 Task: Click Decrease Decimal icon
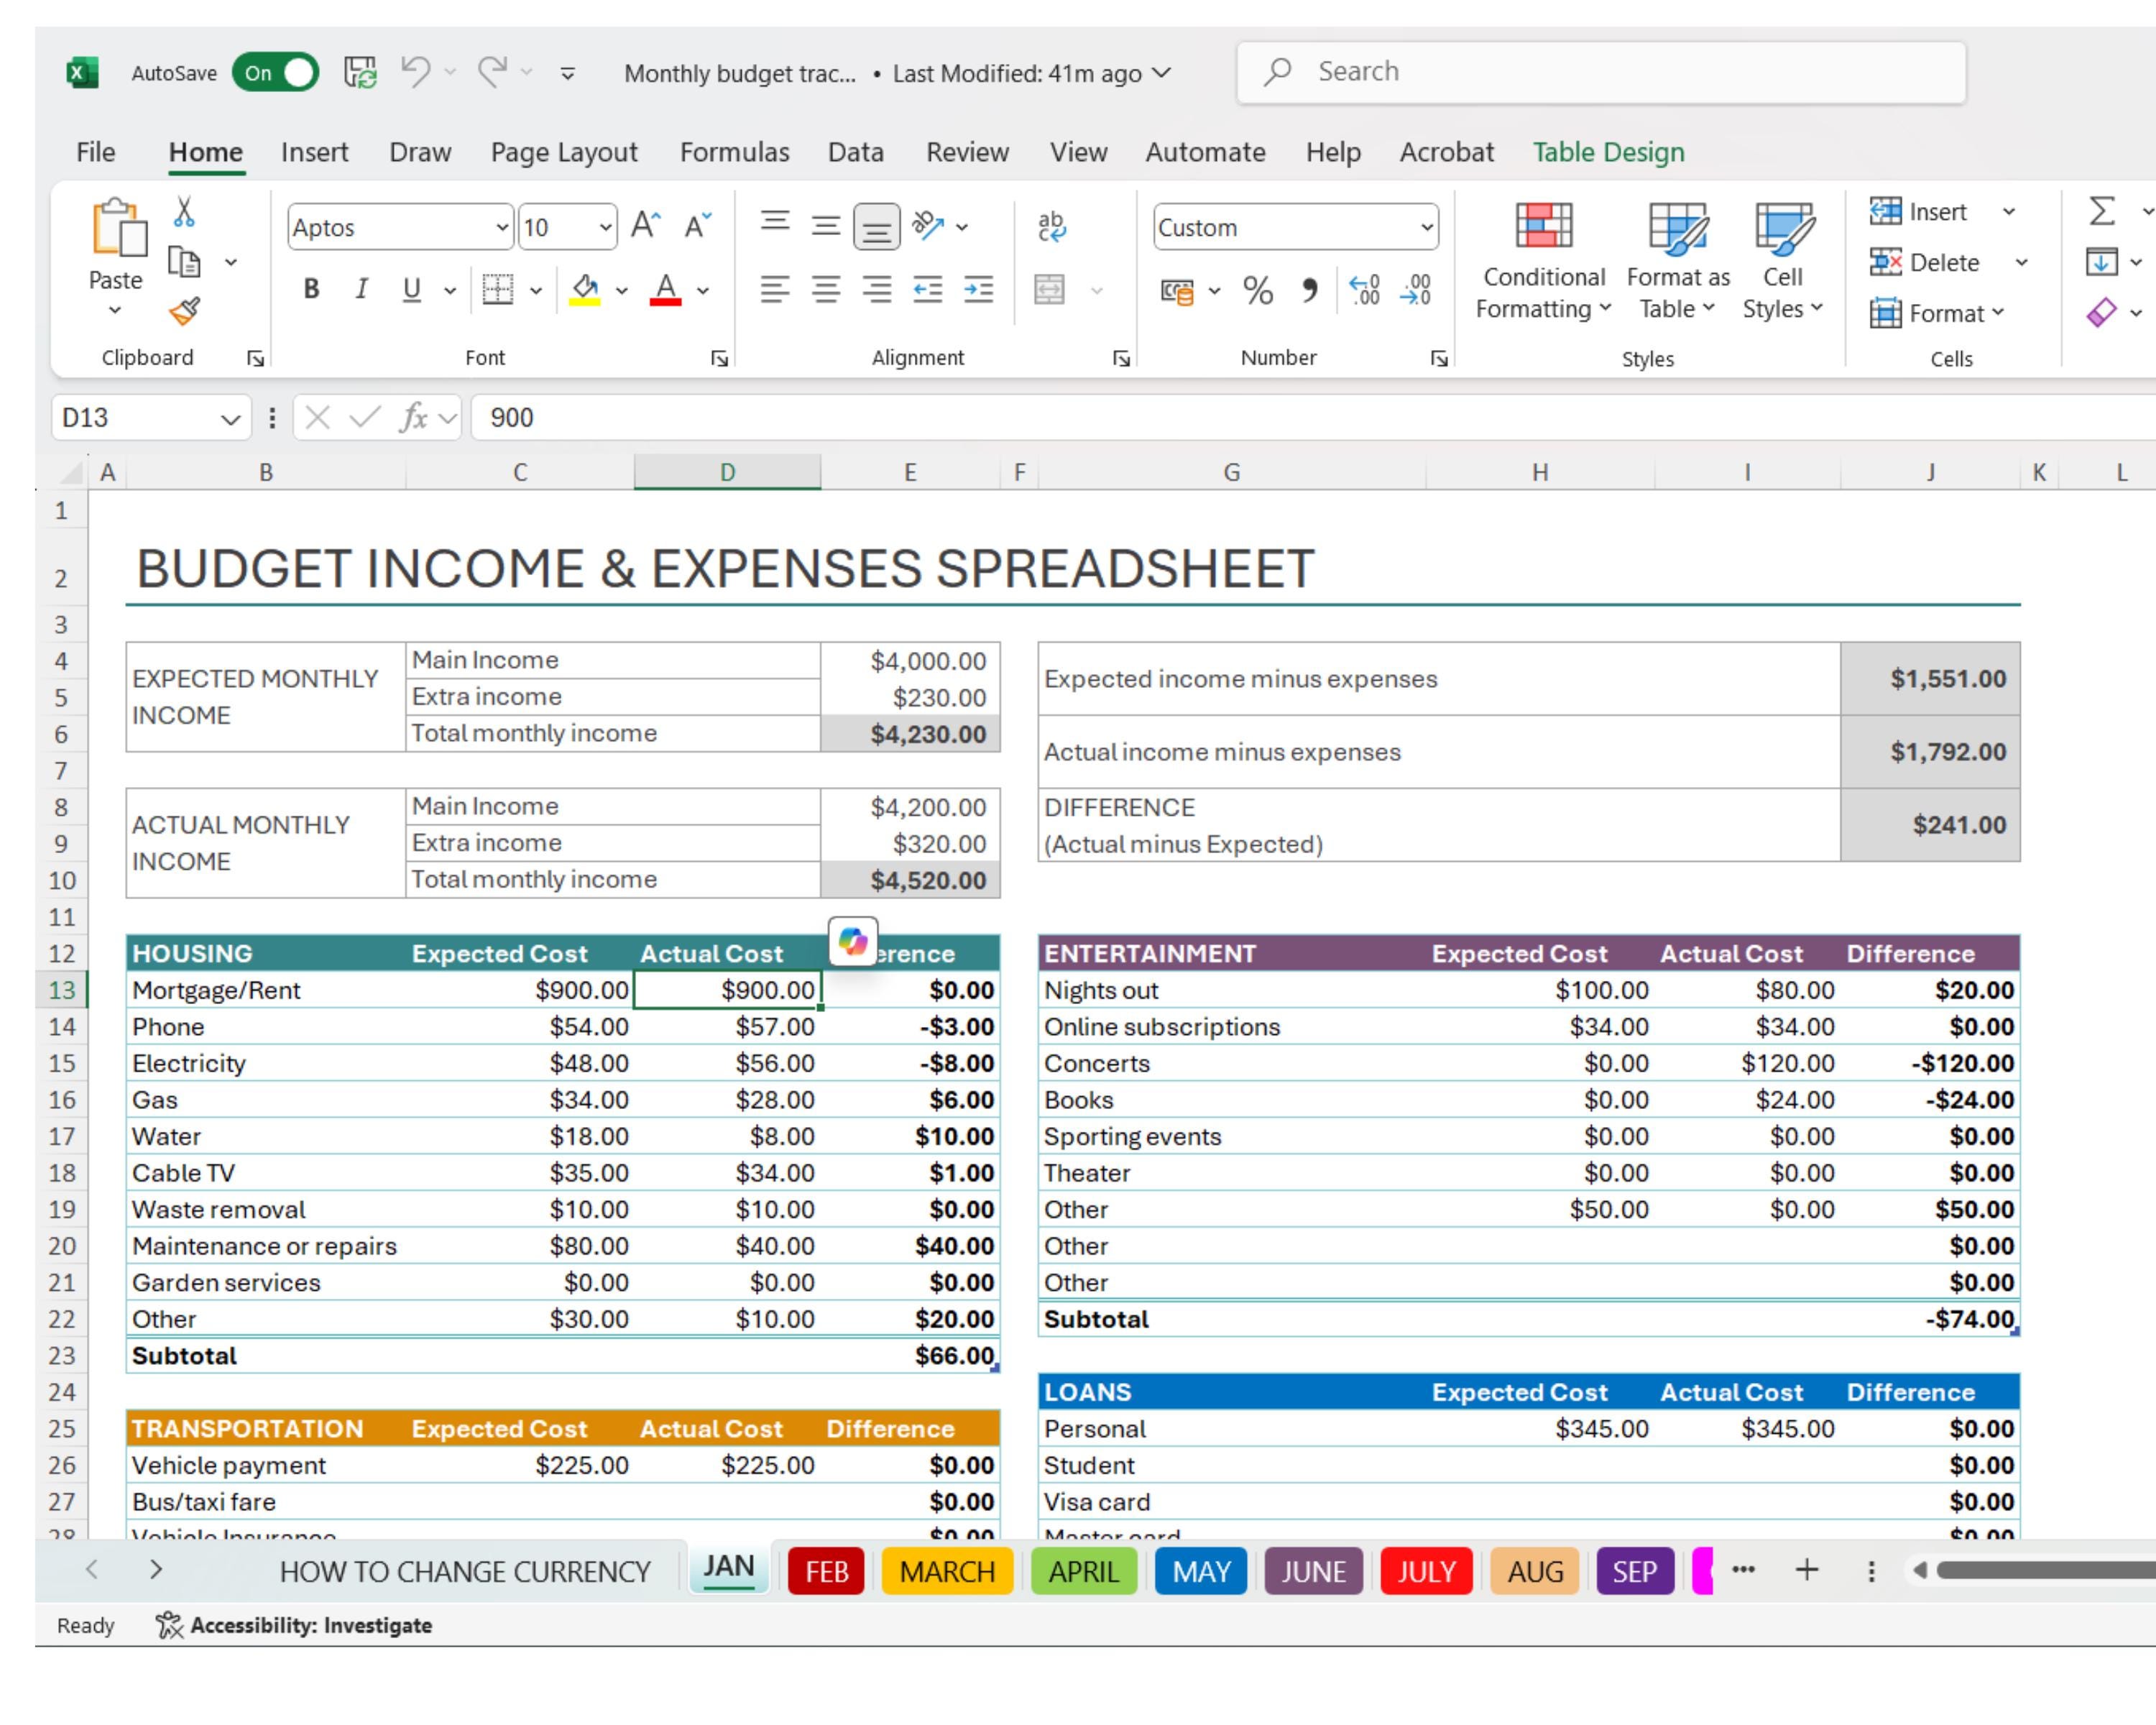coord(1416,290)
